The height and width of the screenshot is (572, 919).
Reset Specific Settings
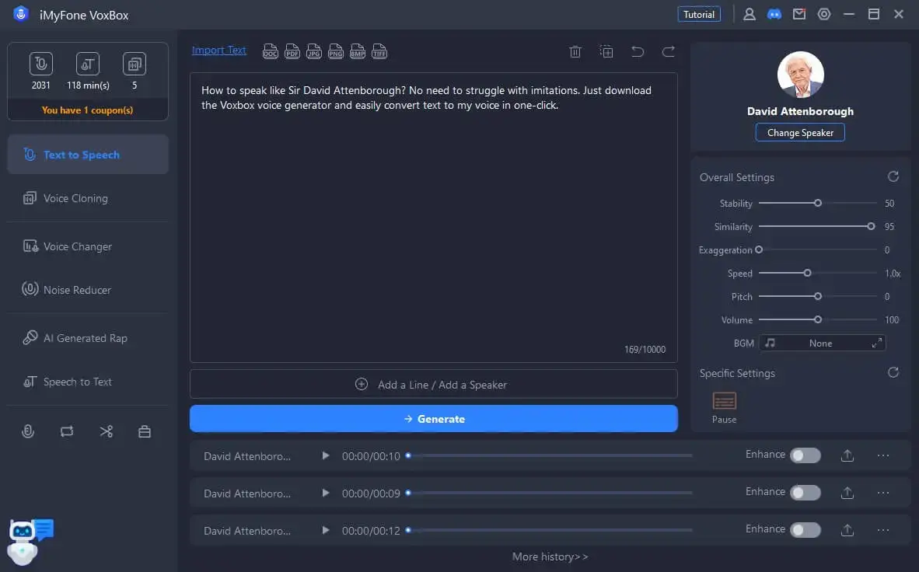coord(893,372)
